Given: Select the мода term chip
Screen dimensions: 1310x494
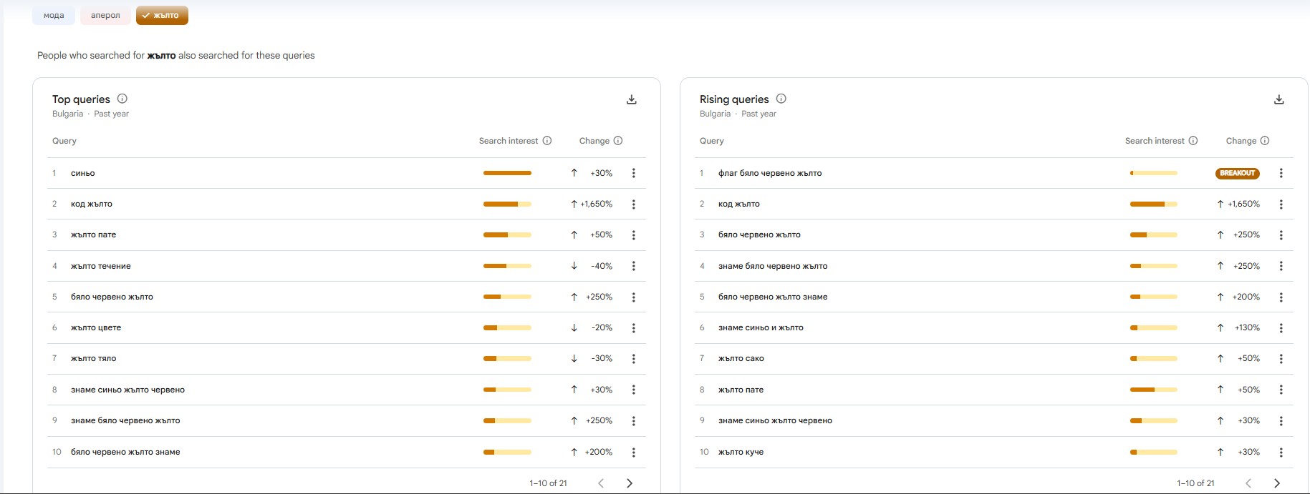Looking at the screenshot, I should click(x=54, y=15).
